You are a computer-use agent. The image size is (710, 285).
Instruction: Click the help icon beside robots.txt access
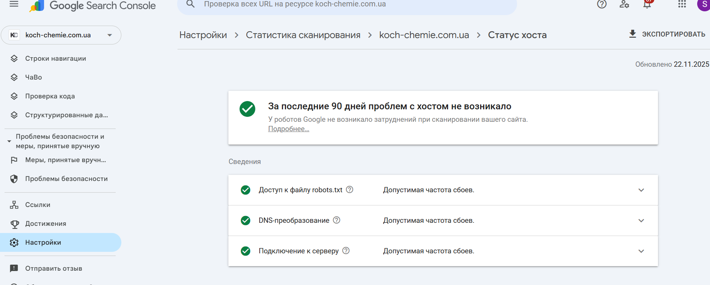click(x=350, y=190)
